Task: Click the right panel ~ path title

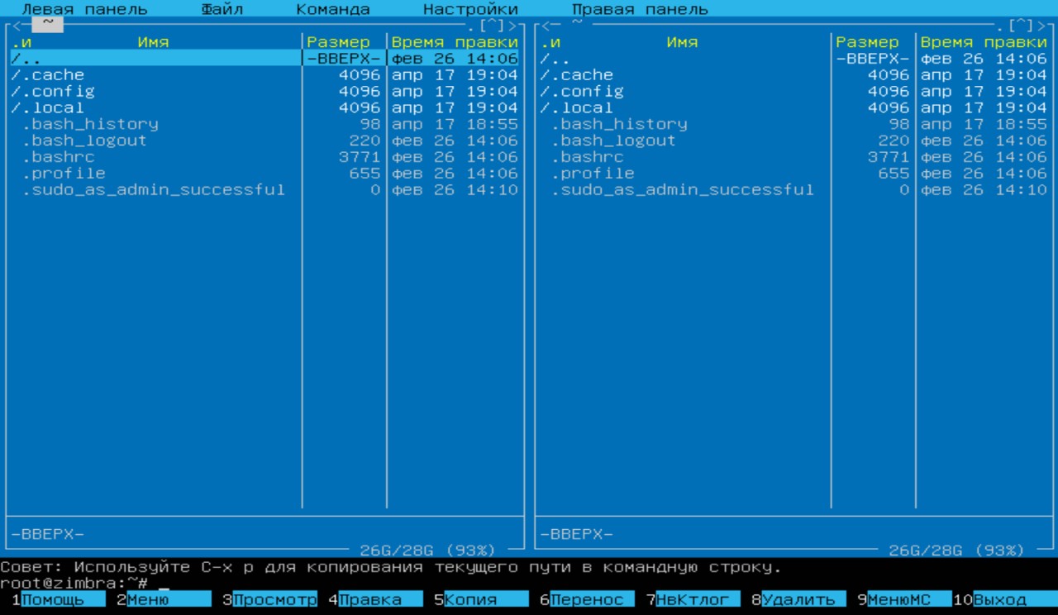Action: [576, 24]
